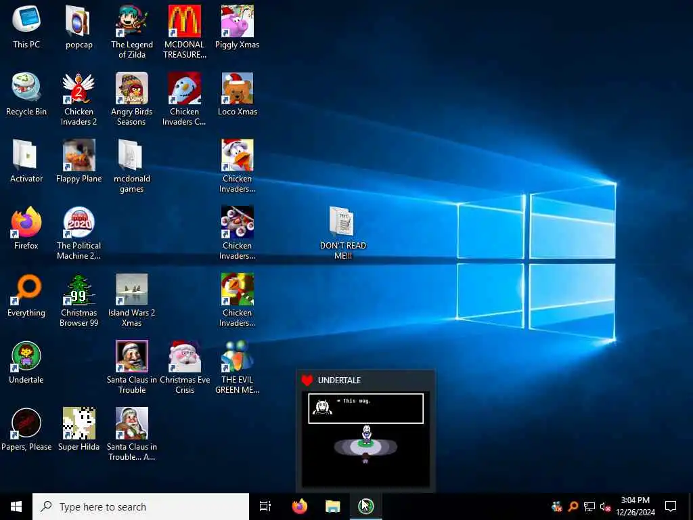This screenshot has height=520, width=693.
Task: Launch Super Hilda shortcut
Action: (79, 430)
